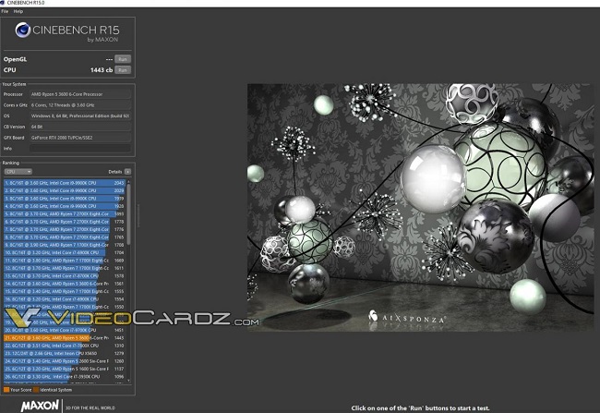Click the OS field showing Windows 8
Image resolution: width=600 pixels, height=413 pixels.
[x=80, y=115]
